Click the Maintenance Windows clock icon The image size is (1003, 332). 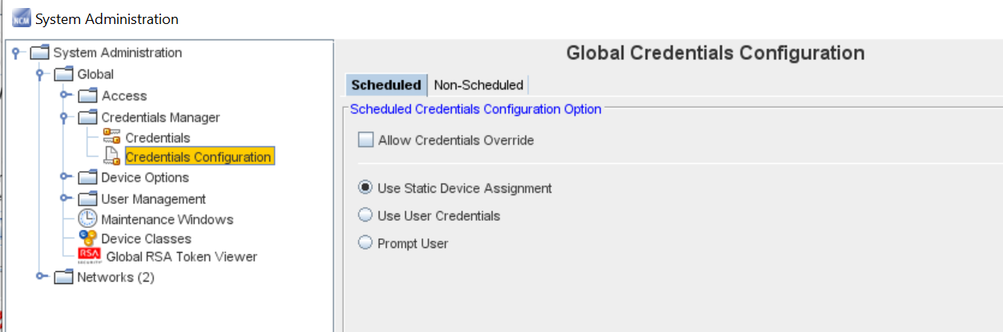point(87,219)
